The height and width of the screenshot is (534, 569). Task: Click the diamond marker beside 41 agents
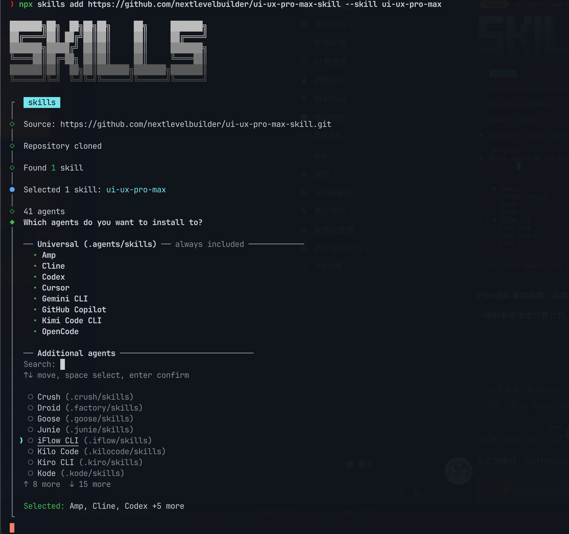click(x=12, y=211)
